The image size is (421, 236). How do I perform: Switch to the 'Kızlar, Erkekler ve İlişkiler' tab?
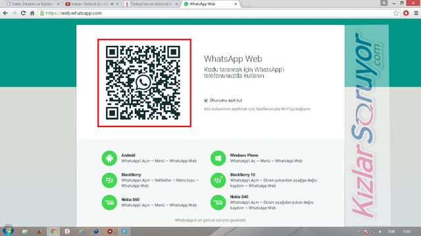coord(32,4)
